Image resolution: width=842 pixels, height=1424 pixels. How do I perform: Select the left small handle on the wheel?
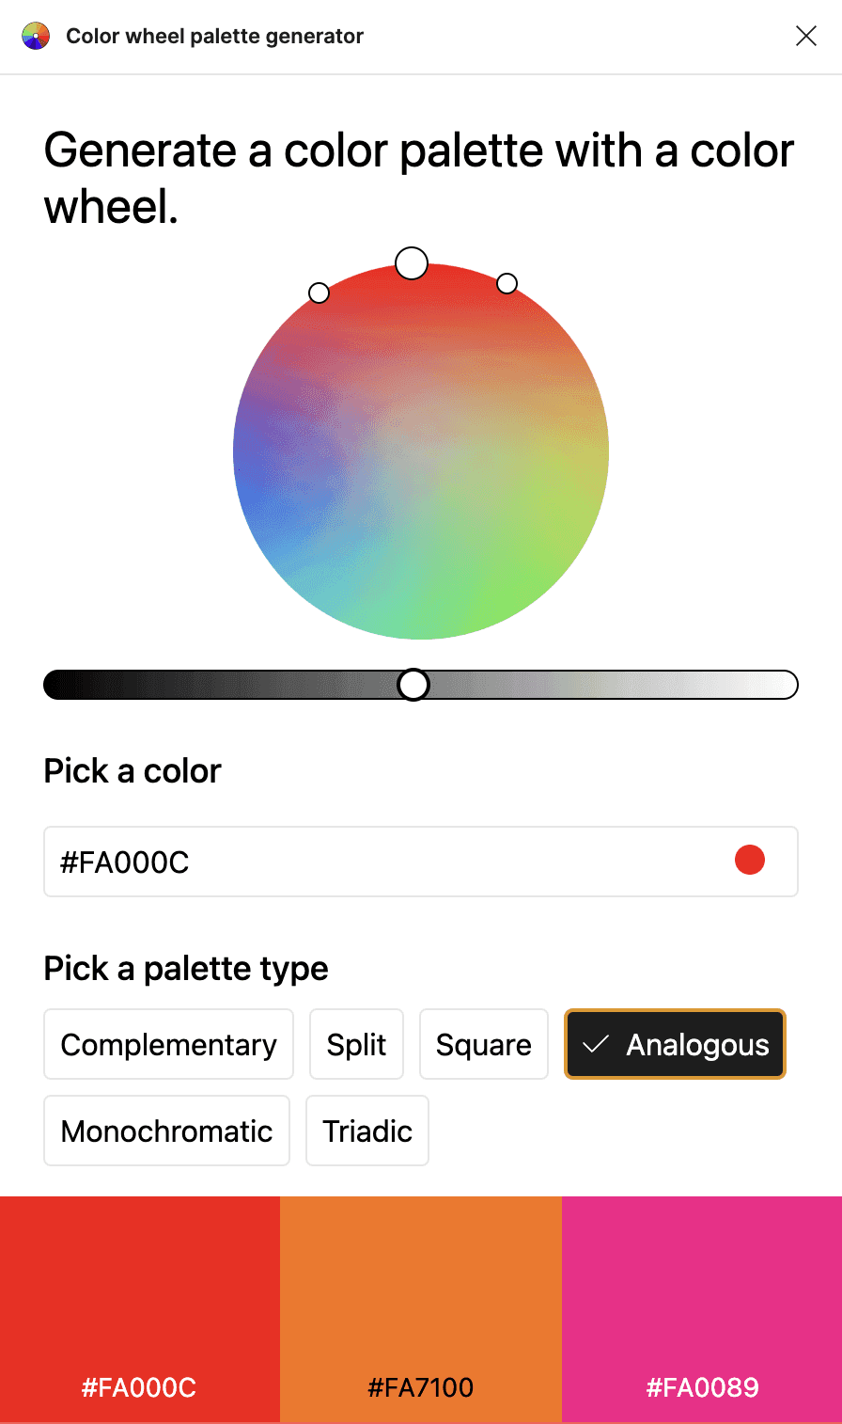(x=320, y=293)
